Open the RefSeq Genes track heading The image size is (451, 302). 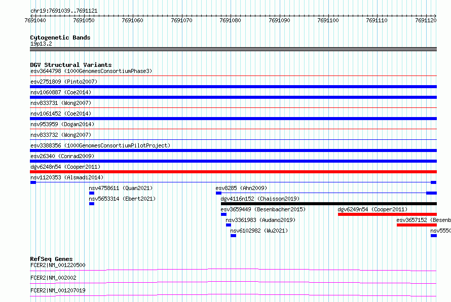tap(51, 259)
